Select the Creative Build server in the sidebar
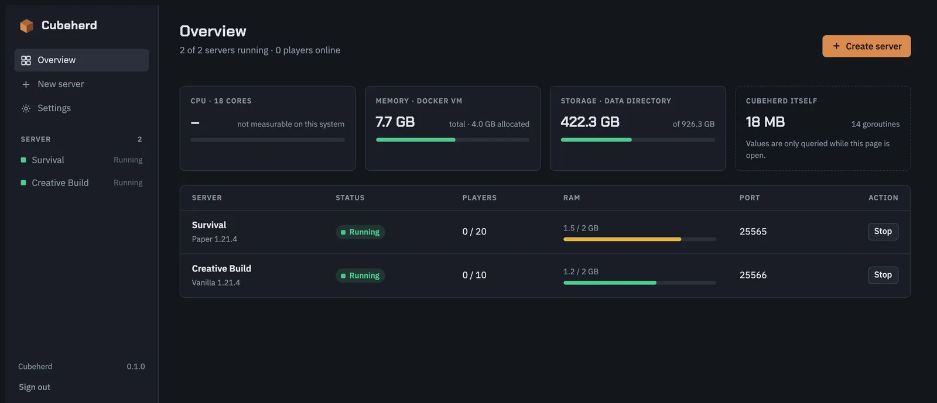The image size is (937, 403). [x=81, y=182]
